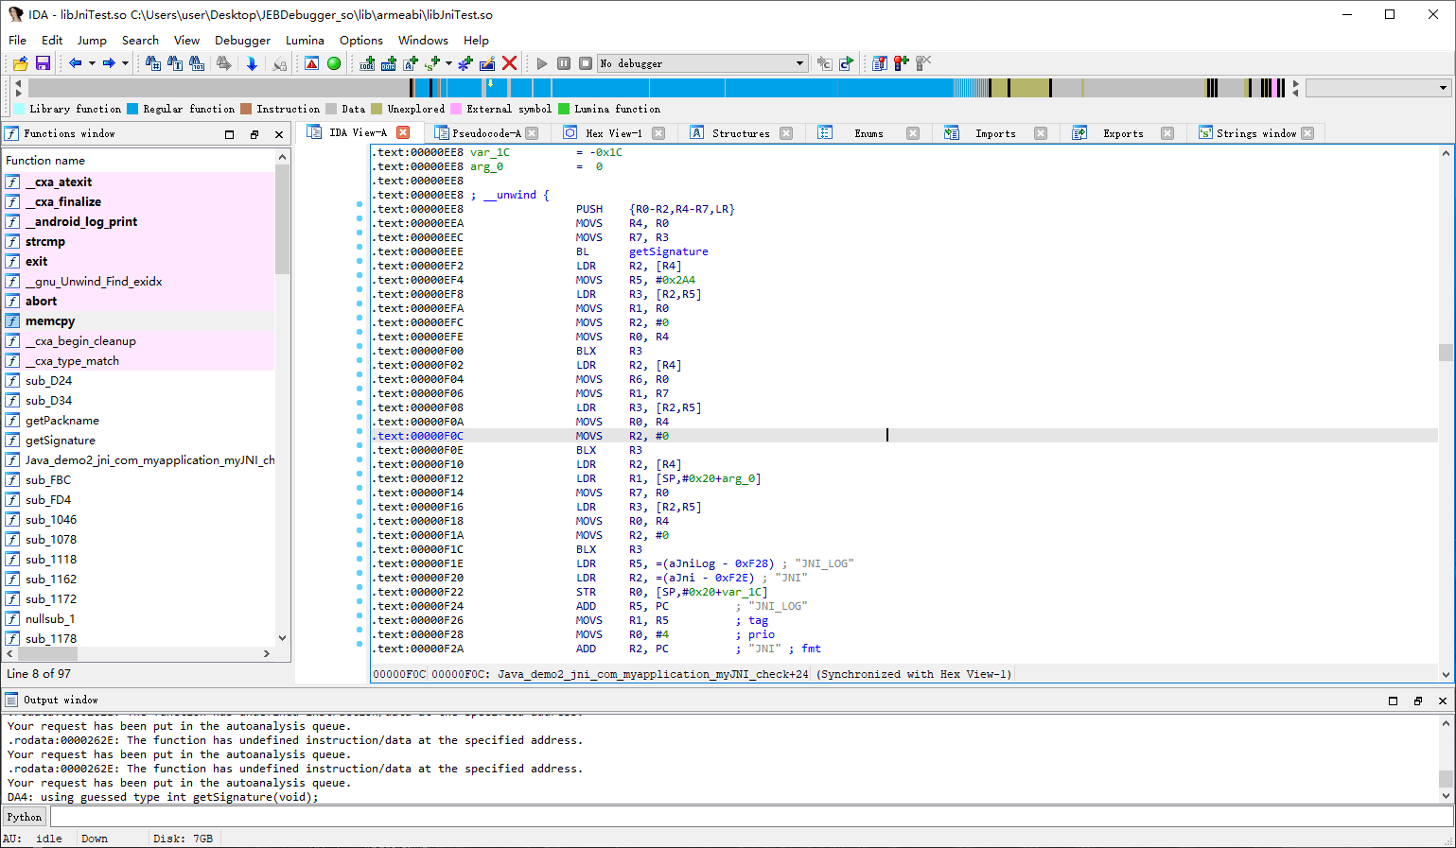This screenshot has height=848, width=1456.
Task: Maximize the Output window panel
Action: (x=1393, y=701)
